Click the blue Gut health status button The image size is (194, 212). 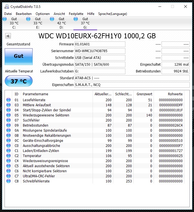click(x=19, y=56)
